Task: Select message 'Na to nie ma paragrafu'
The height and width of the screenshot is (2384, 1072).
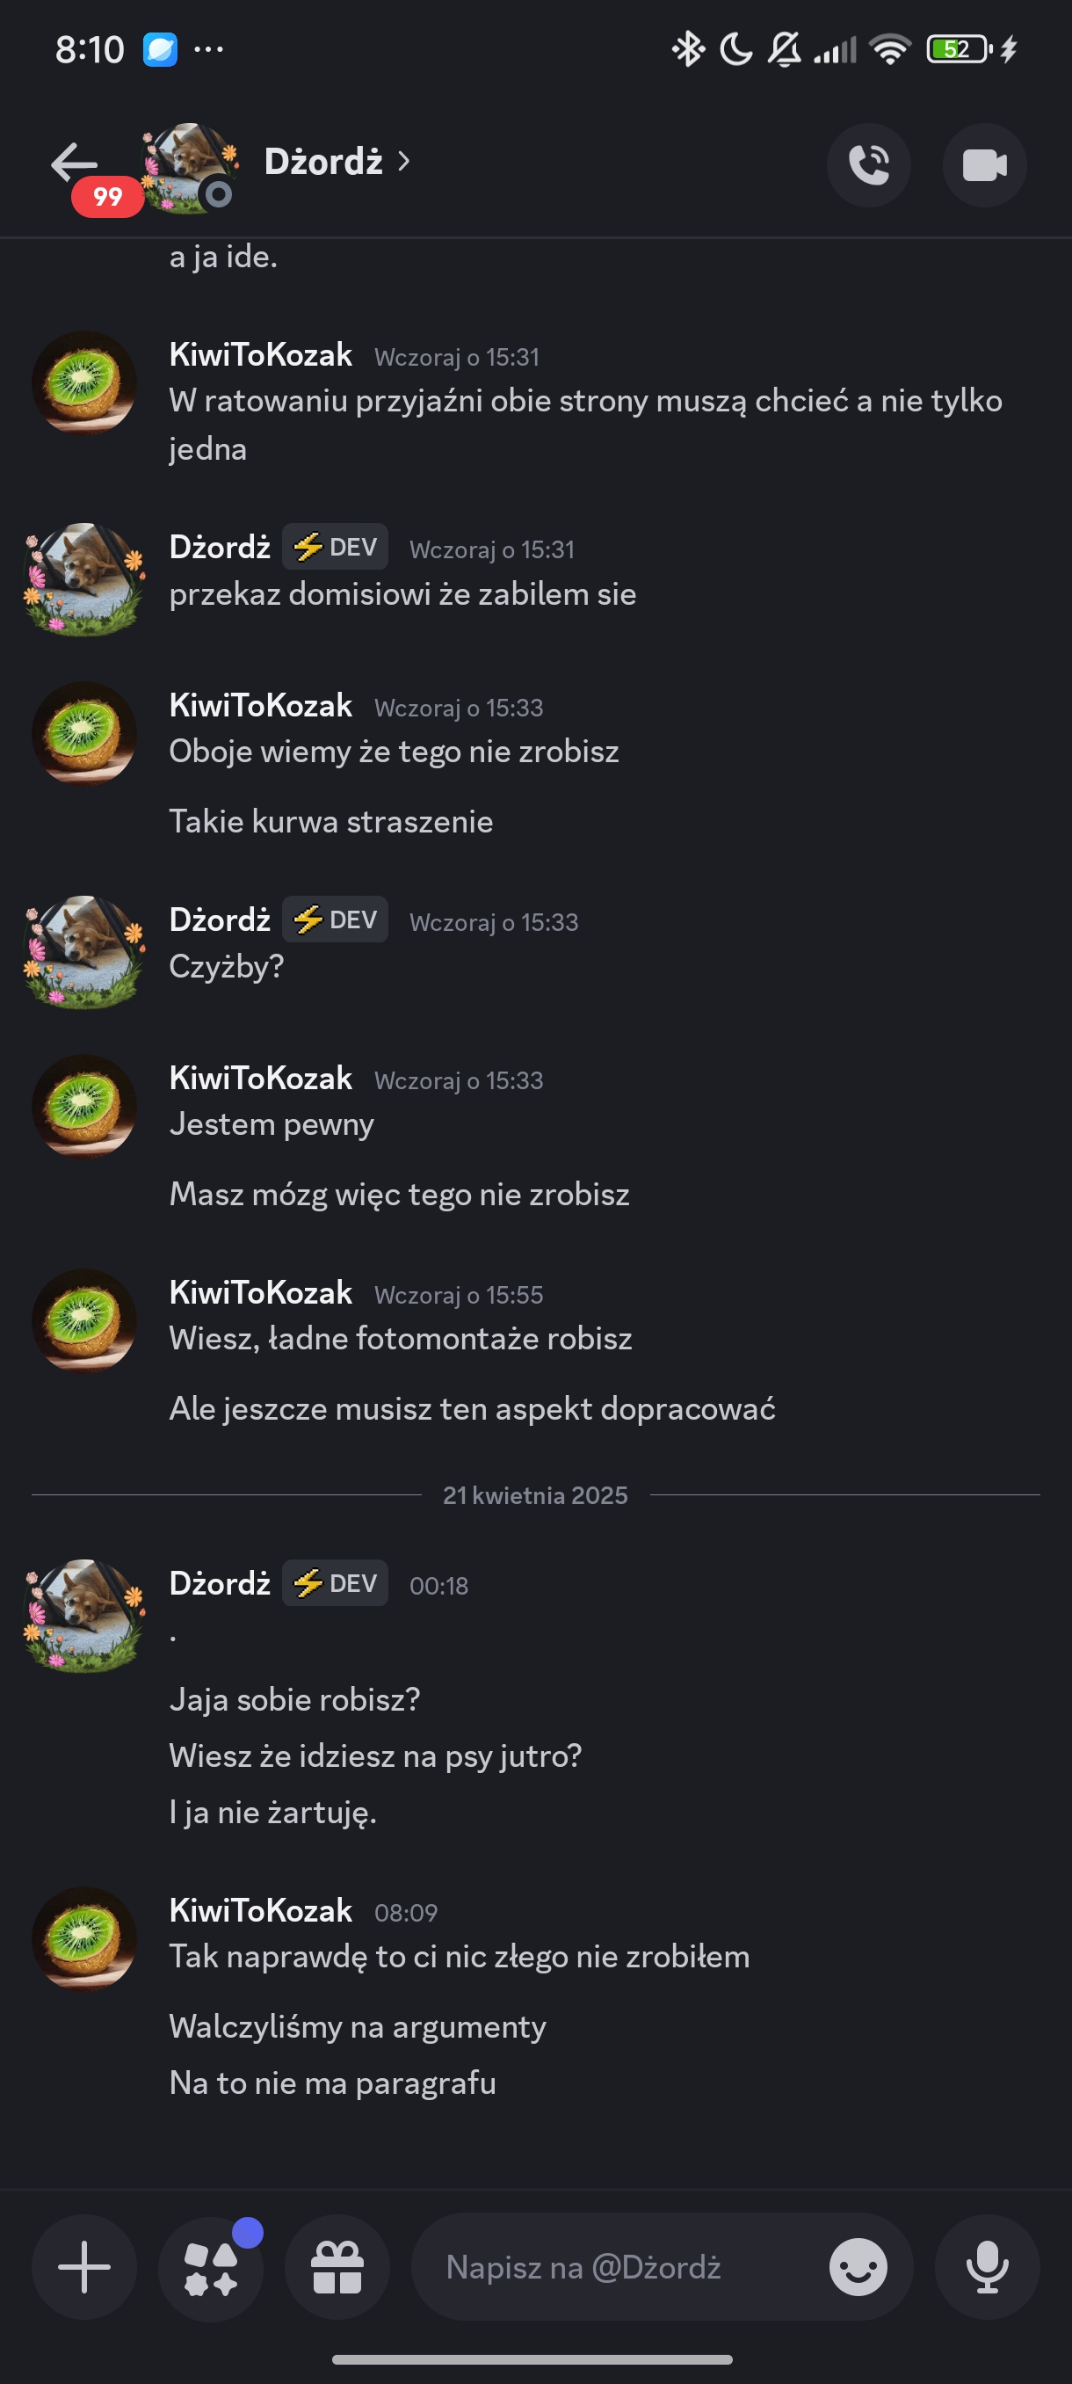Action: click(x=332, y=2083)
